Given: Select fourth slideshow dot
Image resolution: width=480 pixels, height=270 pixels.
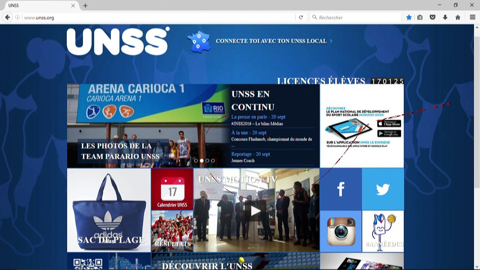Looking at the screenshot, I should coord(213,160).
